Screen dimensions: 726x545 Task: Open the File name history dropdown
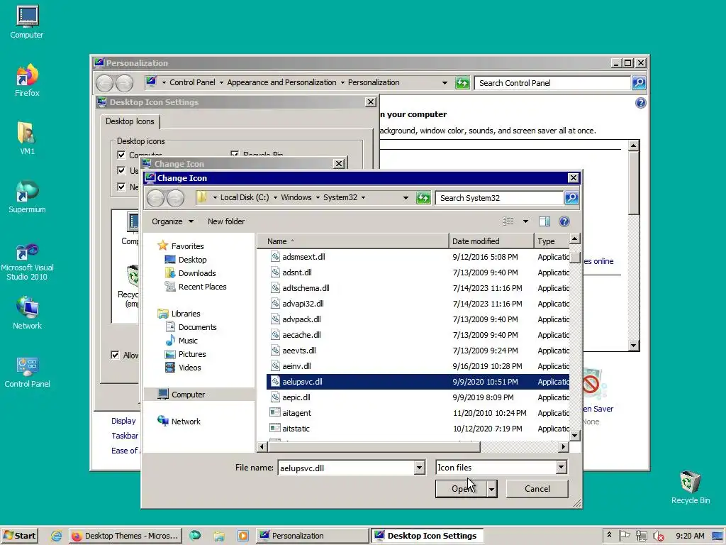420,468
